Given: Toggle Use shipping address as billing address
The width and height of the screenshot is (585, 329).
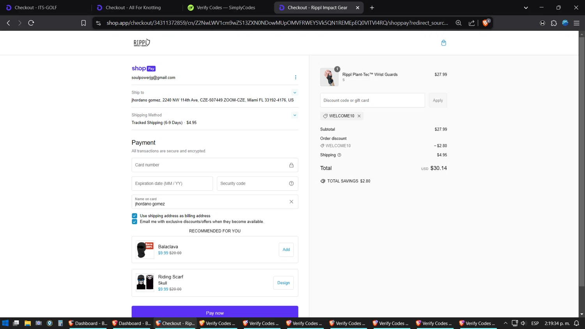Looking at the screenshot, I should coord(135,216).
